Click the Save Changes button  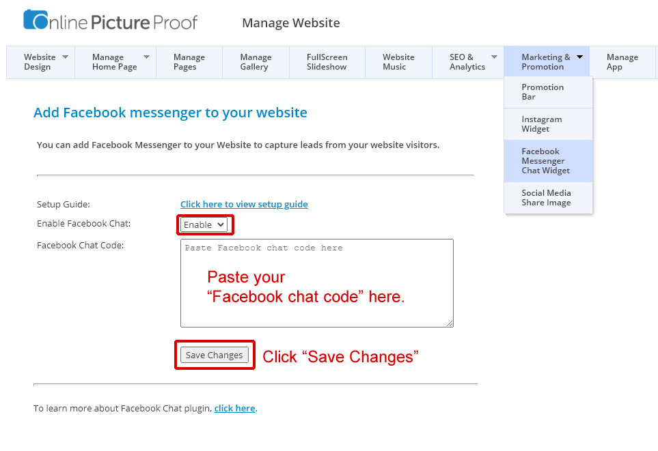[x=215, y=355]
